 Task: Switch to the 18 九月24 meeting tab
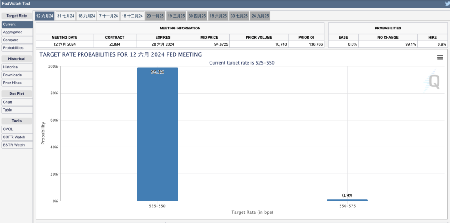pyautogui.click(x=87, y=16)
